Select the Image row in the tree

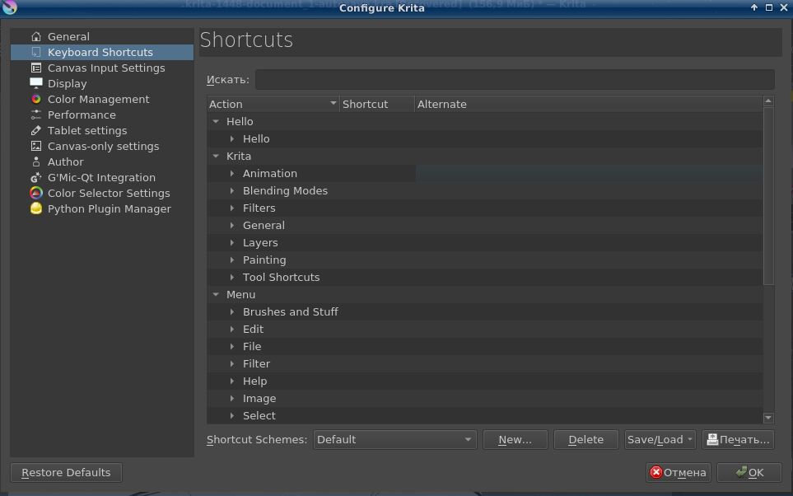485,398
